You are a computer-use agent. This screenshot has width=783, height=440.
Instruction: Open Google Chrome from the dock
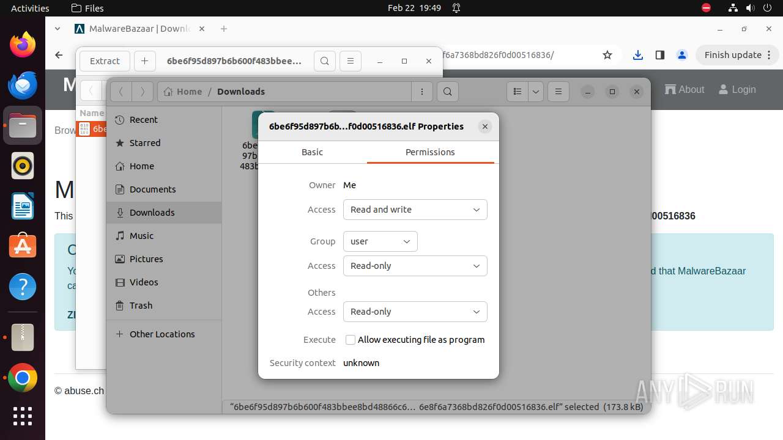(23, 378)
